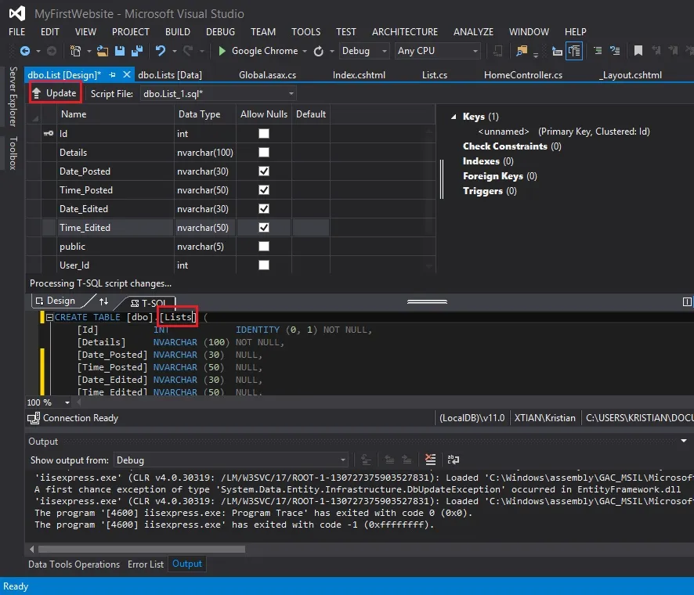Click the Visual Studio logo icon

pos(17,14)
